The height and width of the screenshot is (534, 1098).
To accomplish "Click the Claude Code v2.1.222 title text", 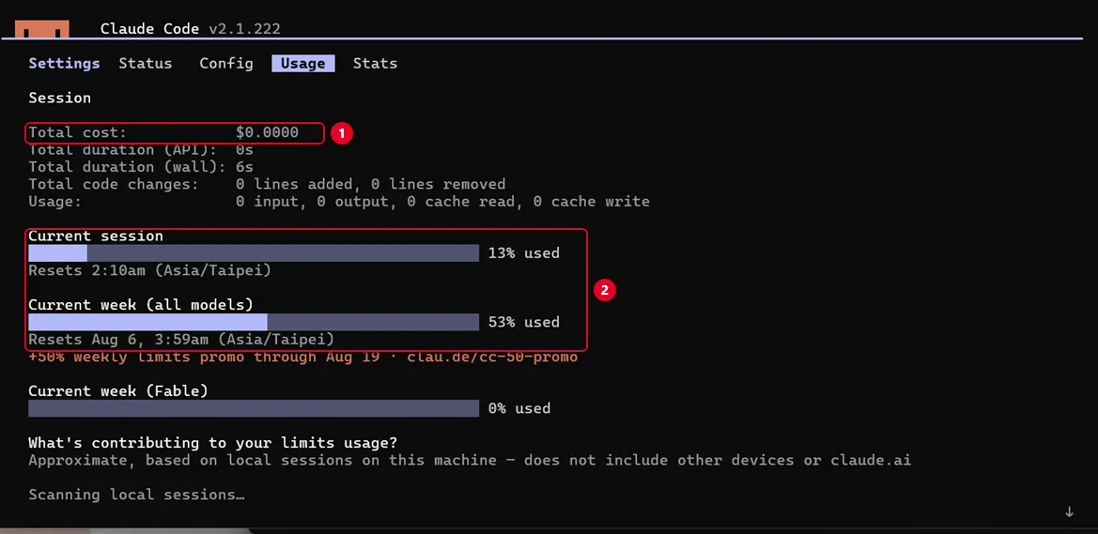I will point(191,29).
